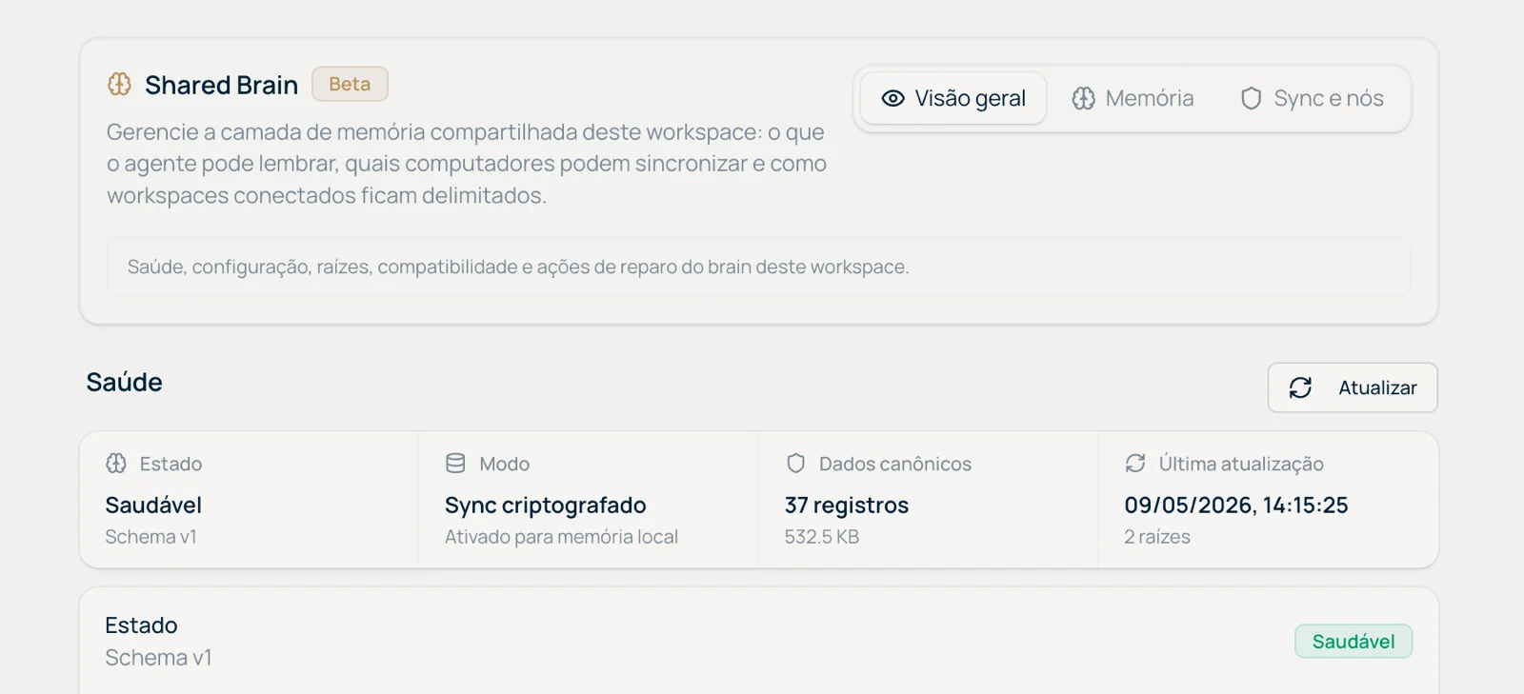Click the Dados canônicos label

(x=895, y=464)
